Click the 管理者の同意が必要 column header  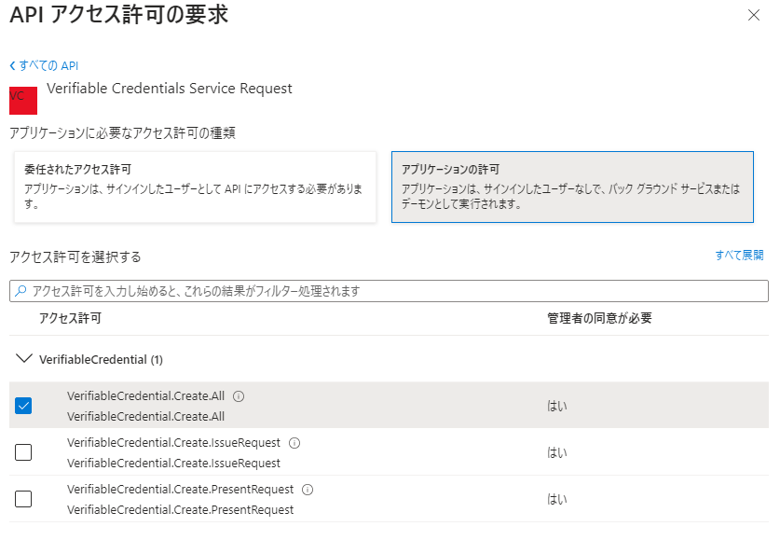point(598,319)
